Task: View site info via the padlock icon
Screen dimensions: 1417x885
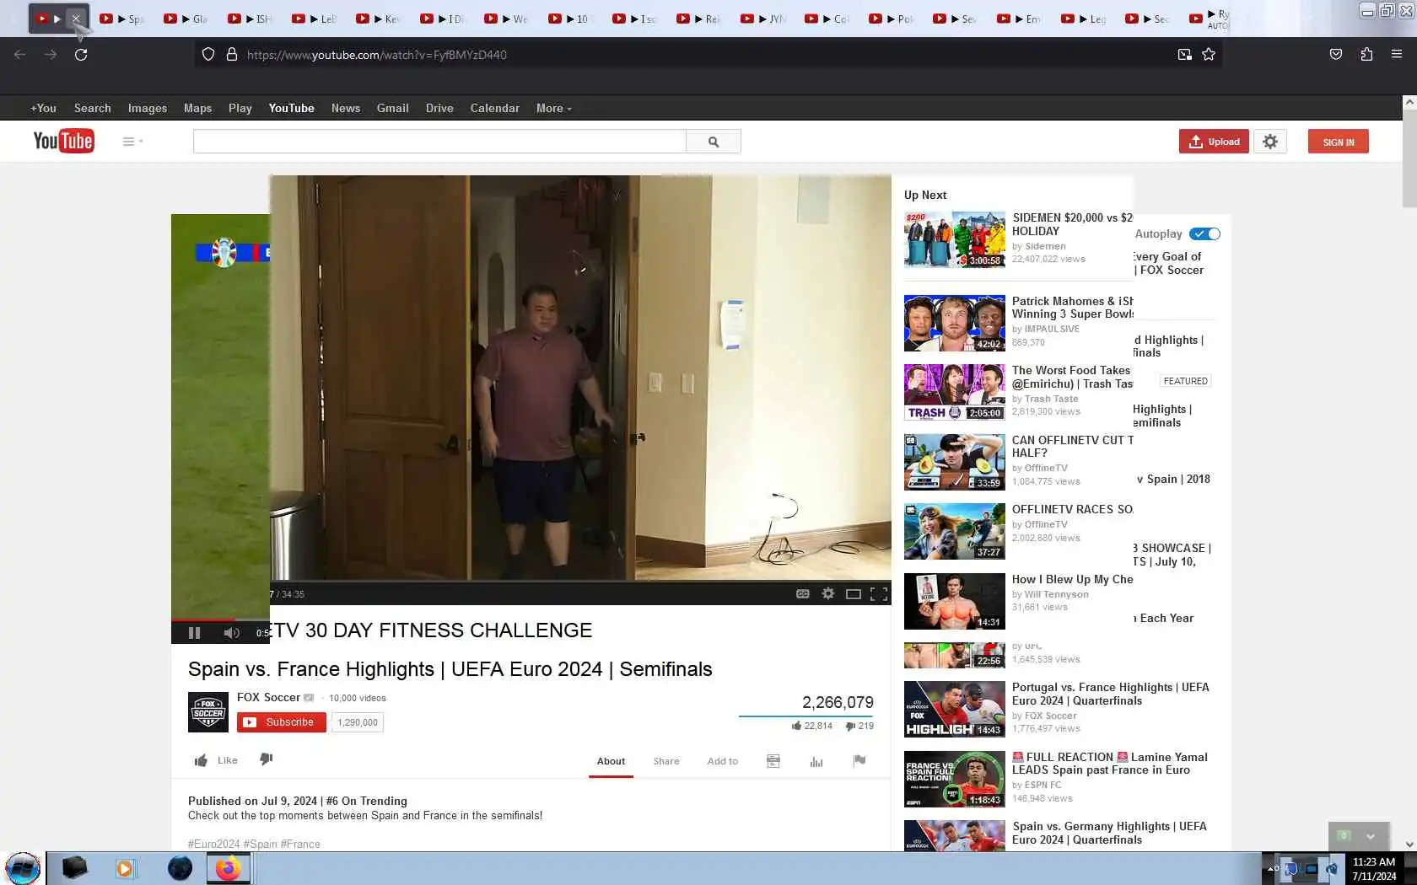Action: click(x=232, y=55)
